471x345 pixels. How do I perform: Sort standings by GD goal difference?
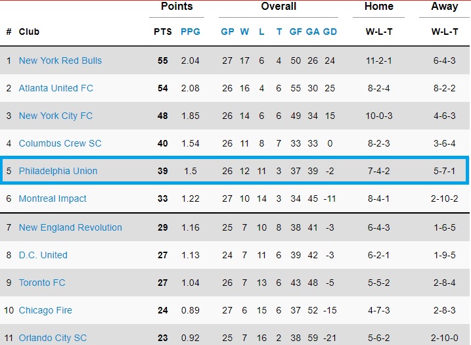(x=330, y=32)
